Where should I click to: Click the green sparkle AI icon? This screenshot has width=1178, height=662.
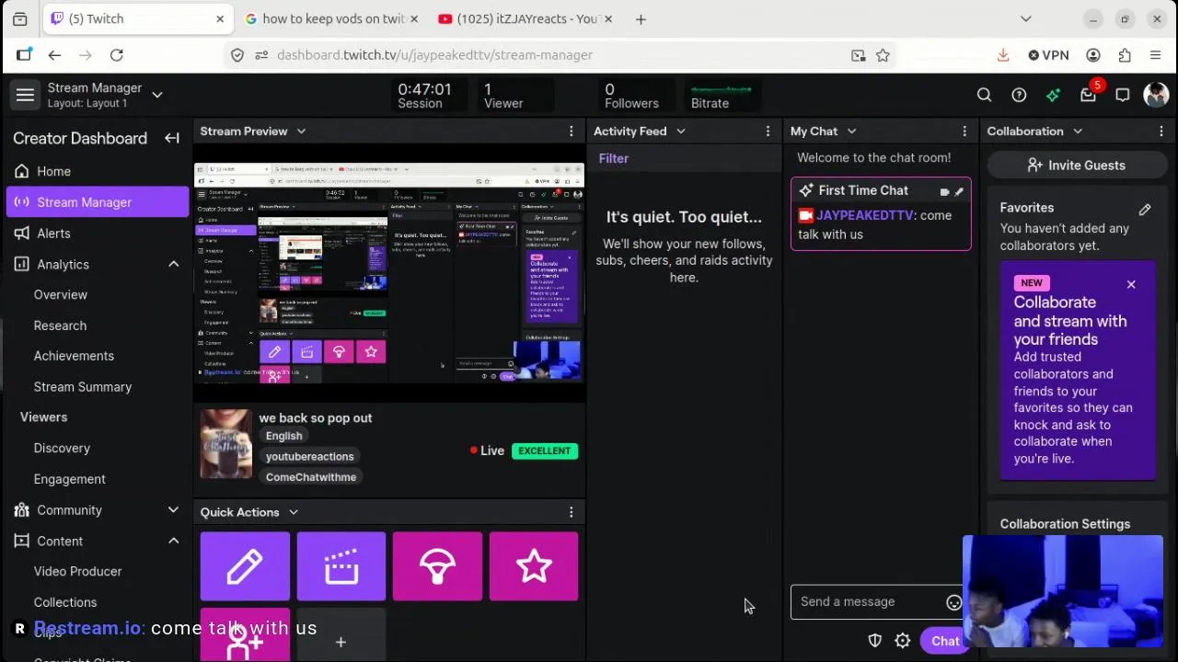pos(1053,95)
